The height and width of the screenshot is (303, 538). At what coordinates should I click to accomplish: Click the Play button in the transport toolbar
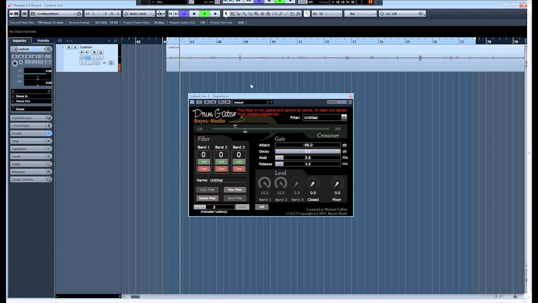[205, 13]
